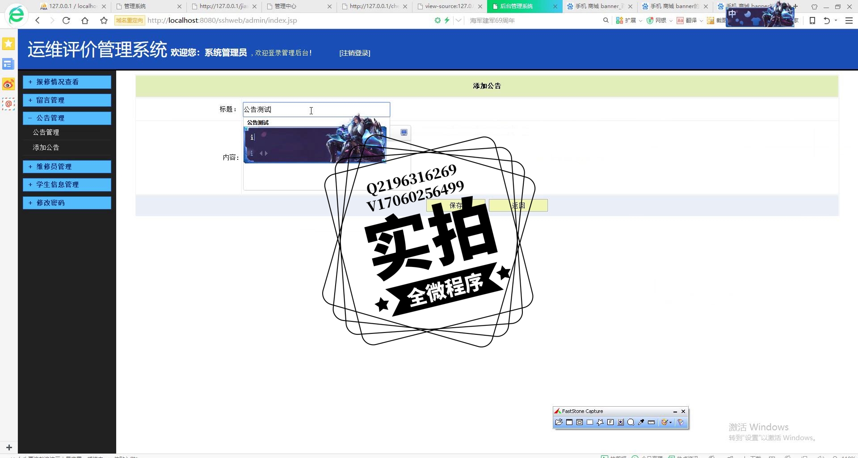
Task: Collapse the 公告管理 menu section
Action: 67,118
